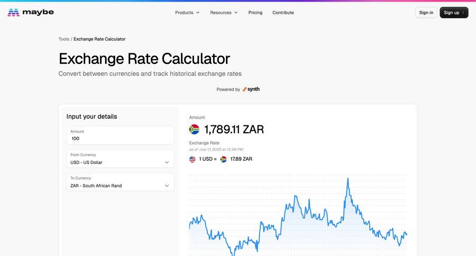This screenshot has height=256, width=476.
Task: Click the Amount input field
Action: [x=120, y=135]
